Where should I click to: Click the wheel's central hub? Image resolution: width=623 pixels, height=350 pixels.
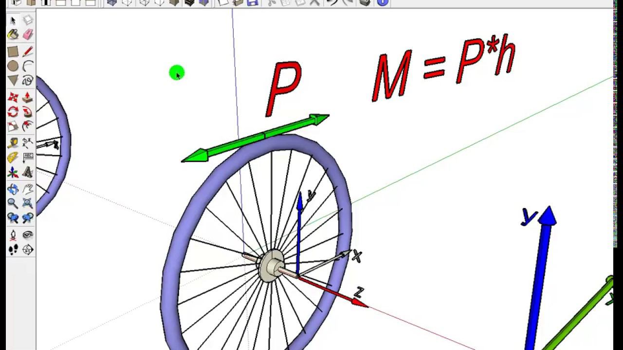[273, 266]
